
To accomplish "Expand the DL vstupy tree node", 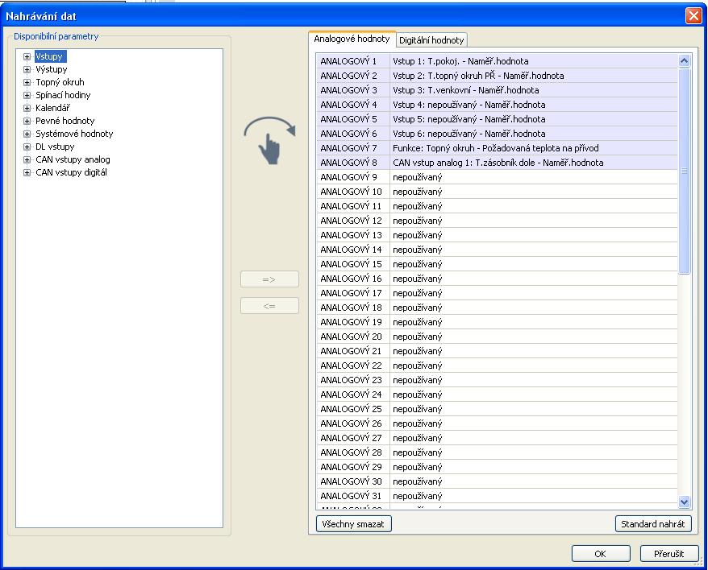I will tap(27, 147).
